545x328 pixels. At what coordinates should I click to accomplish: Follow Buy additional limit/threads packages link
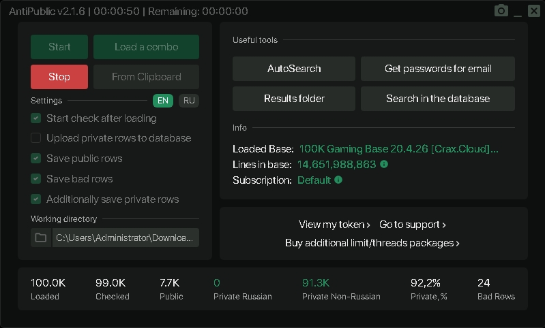pos(372,243)
